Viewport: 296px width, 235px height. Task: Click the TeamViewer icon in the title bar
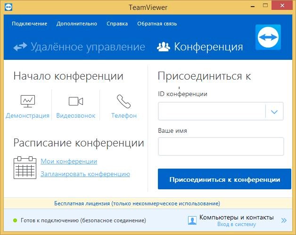pyautogui.click(x=8, y=7)
